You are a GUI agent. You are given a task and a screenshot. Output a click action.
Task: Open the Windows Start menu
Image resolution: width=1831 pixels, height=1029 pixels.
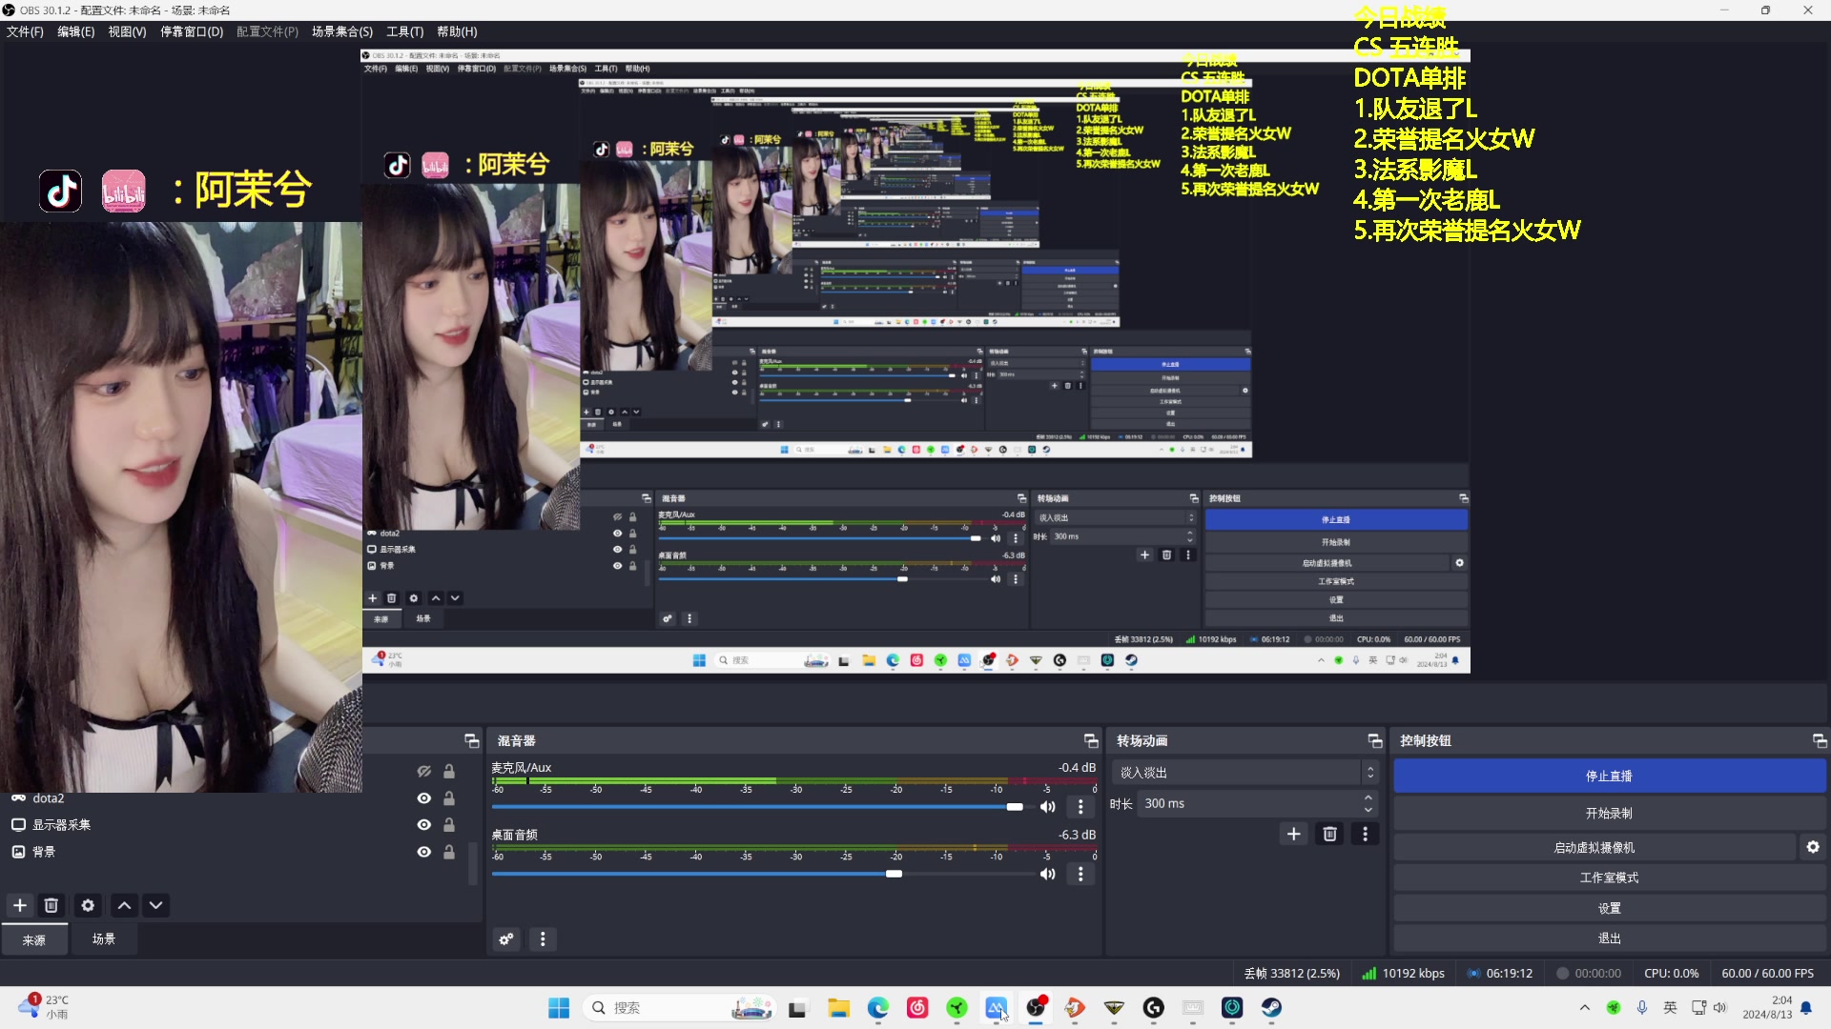(559, 1007)
